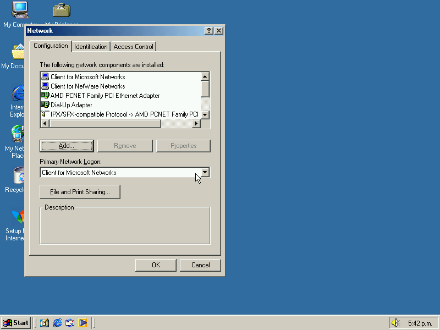Cancel the Network dialog
Image resolution: width=440 pixels, height=330 pixels.
click(200, 265)
